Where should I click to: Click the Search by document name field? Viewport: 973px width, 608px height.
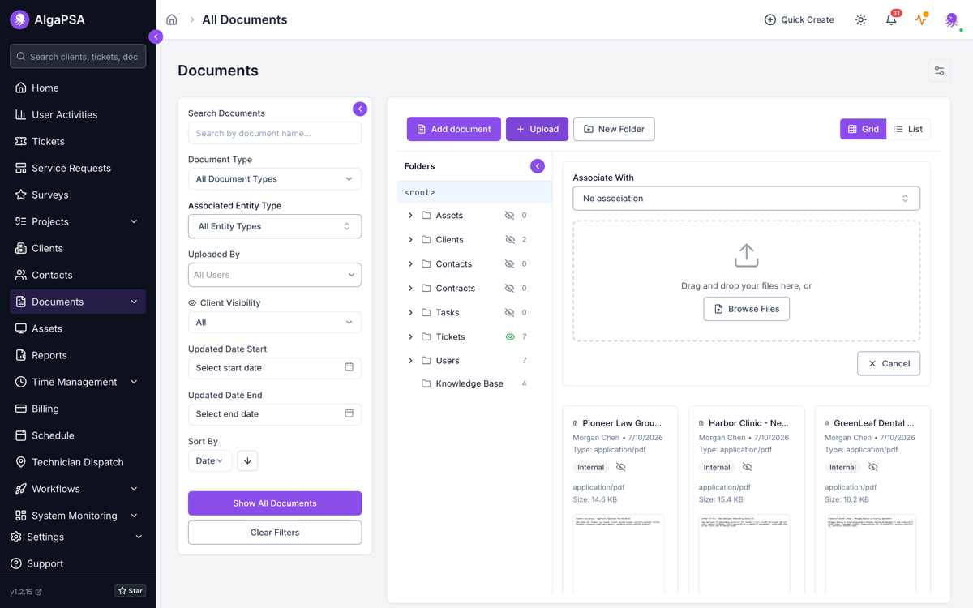coord(275,133)
